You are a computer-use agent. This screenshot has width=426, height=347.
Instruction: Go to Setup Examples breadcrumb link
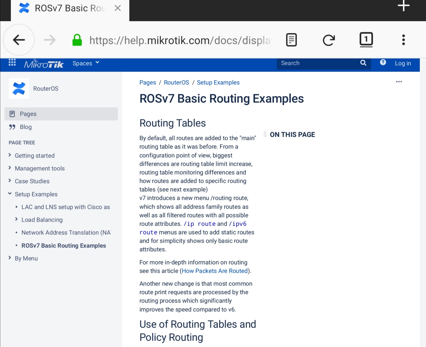point(218,82)
